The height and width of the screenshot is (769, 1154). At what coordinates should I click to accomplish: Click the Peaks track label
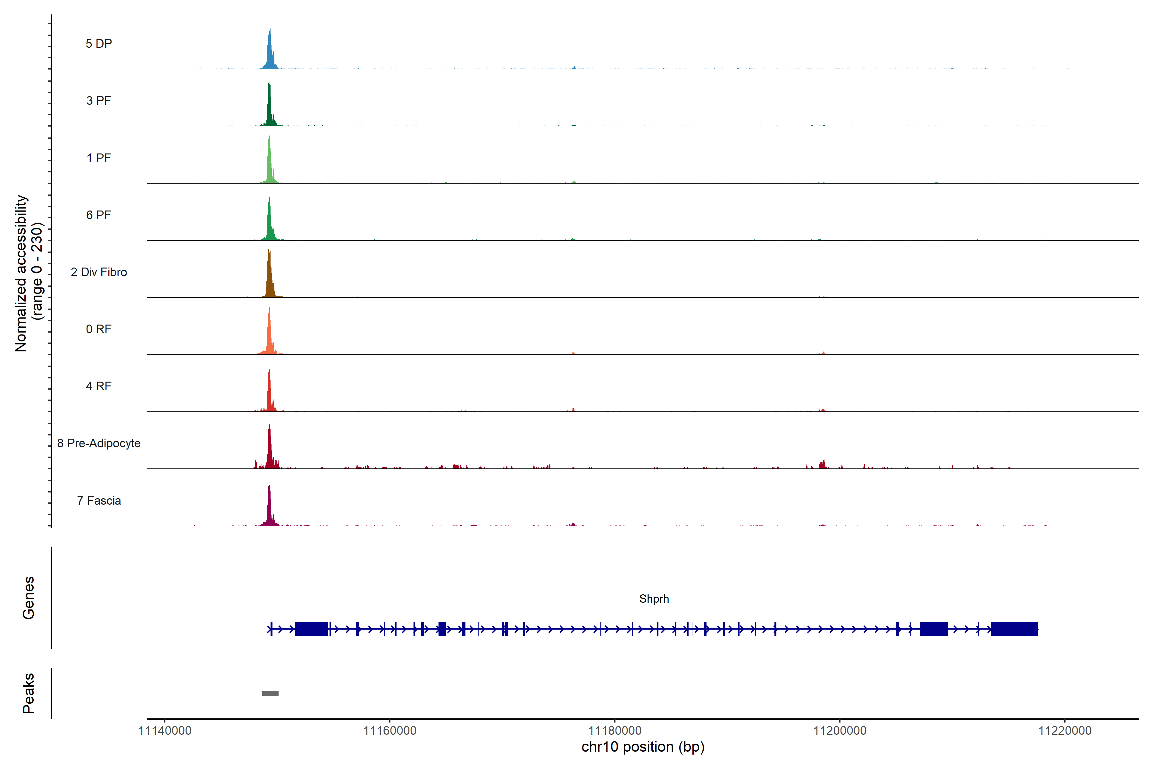29,693
